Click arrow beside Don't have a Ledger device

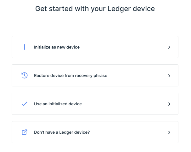pyautogui.click(x=169, y=132)
